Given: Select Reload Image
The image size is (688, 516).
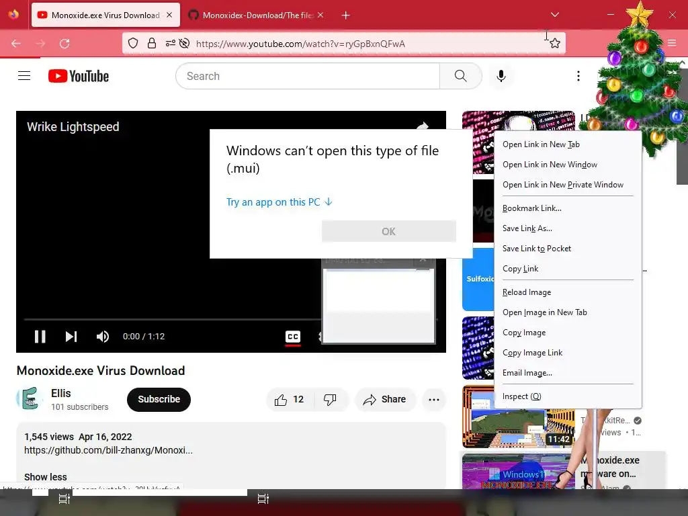Looking at the screenshot, I should point(568,292).
